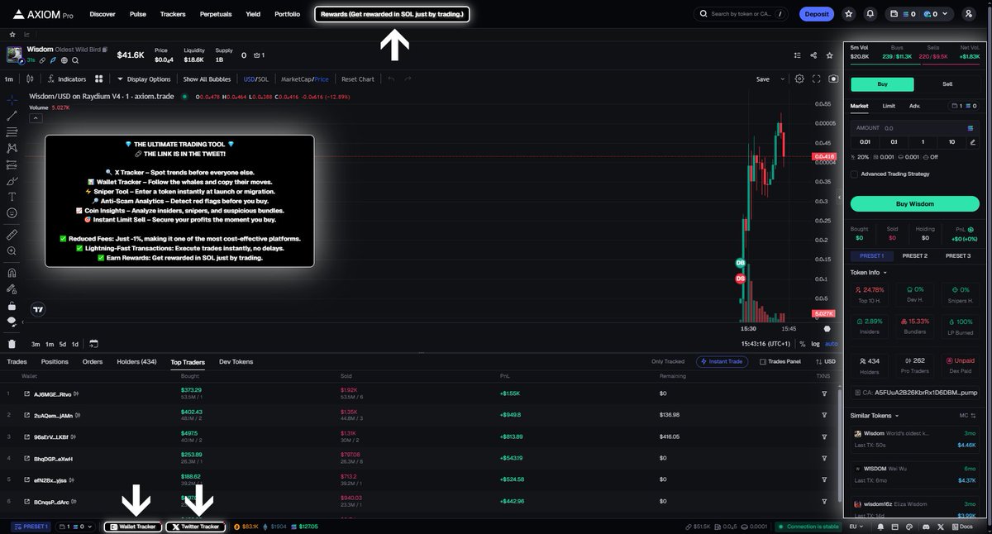
Task: Open the notifications bell in the header
Action: [870, 14]
